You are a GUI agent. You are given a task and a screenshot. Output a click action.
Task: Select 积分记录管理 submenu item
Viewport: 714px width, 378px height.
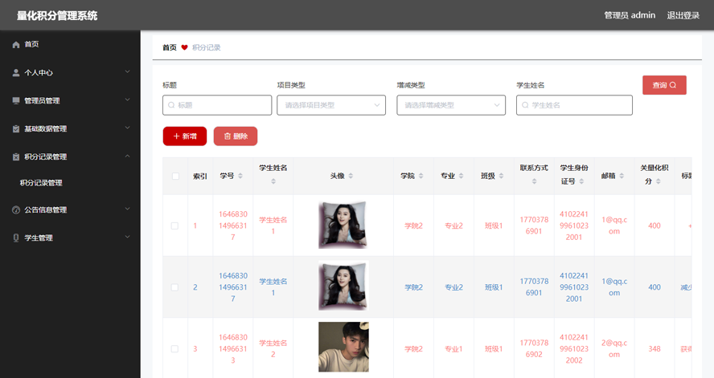(x=41, y=183)
